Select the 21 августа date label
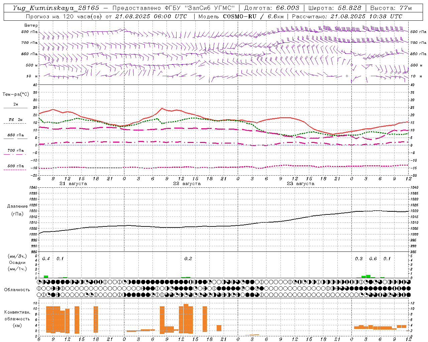The width and height of the screenshot is (428, 342). coord(73,184)
